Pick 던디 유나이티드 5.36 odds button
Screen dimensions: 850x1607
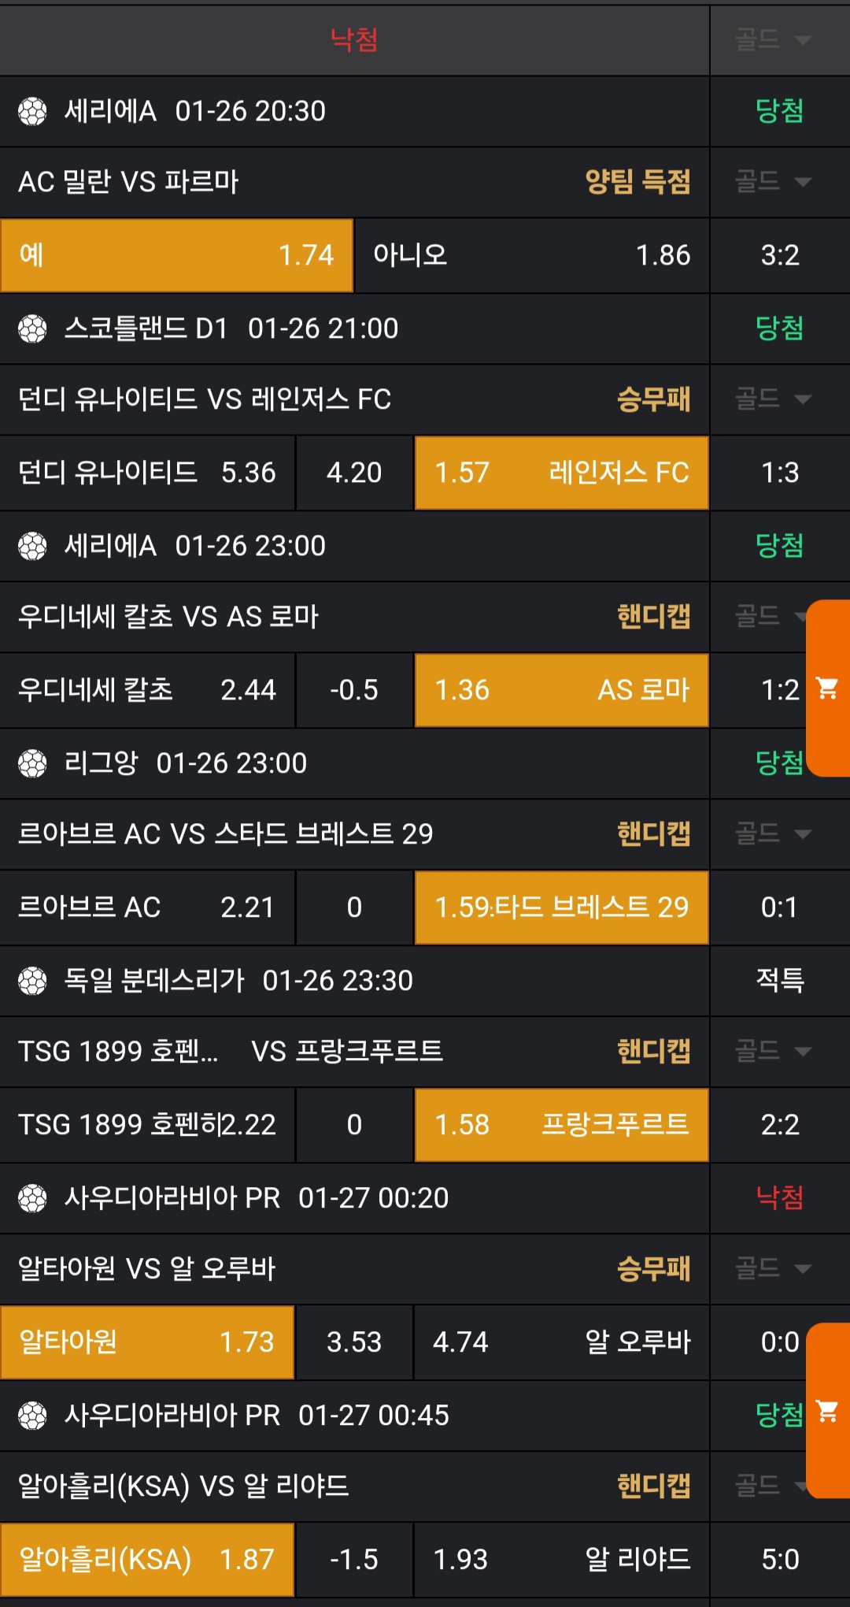click(147, 473)
